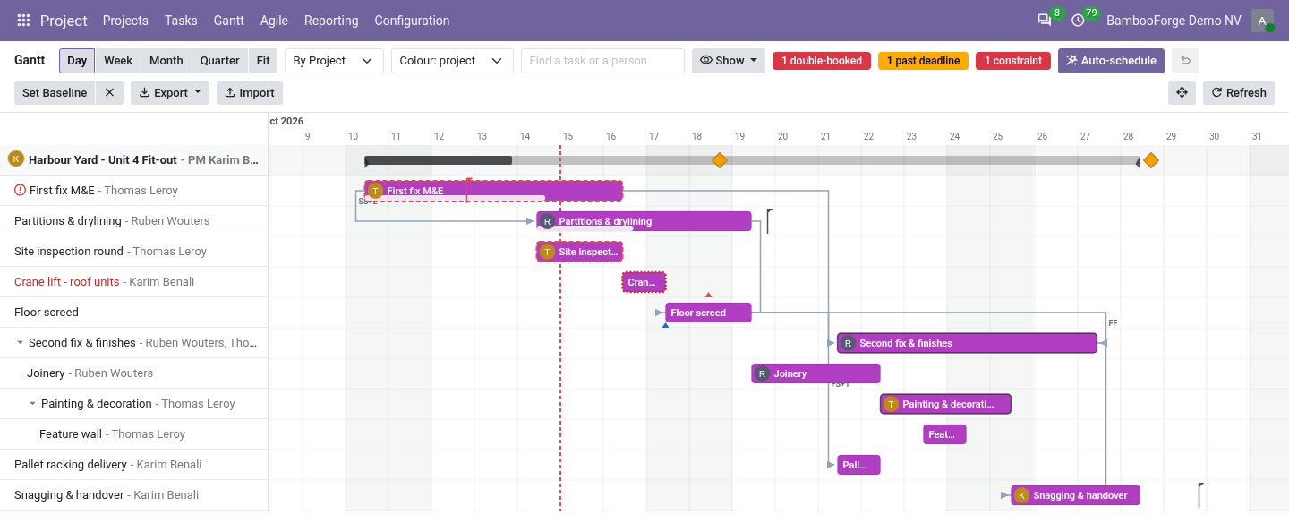Open the Projects menu
1289x532 pixels.
(125, 21)
